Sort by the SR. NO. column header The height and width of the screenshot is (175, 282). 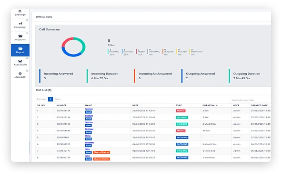pyautogui.click(x=41, y=105)
